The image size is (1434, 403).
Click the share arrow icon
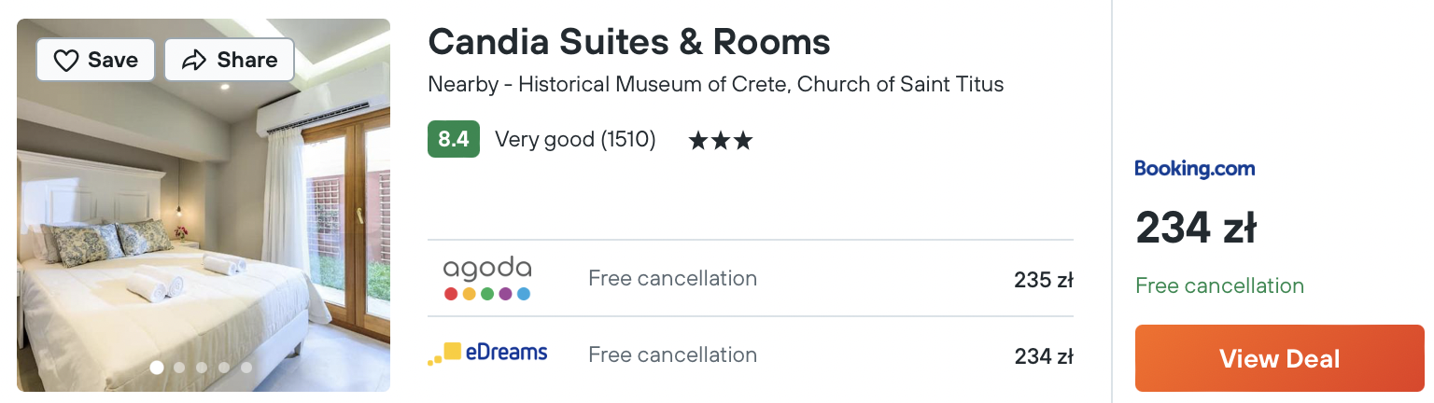click(x=194, y=61)
